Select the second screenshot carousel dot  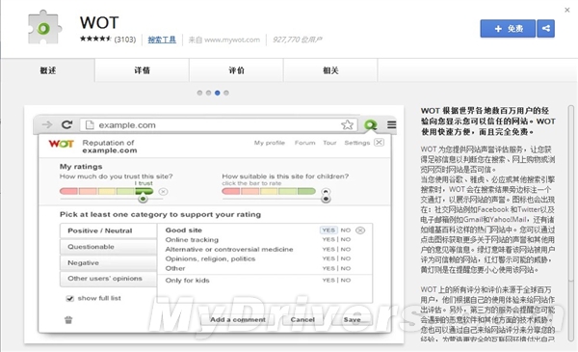(x=208, y=93)
